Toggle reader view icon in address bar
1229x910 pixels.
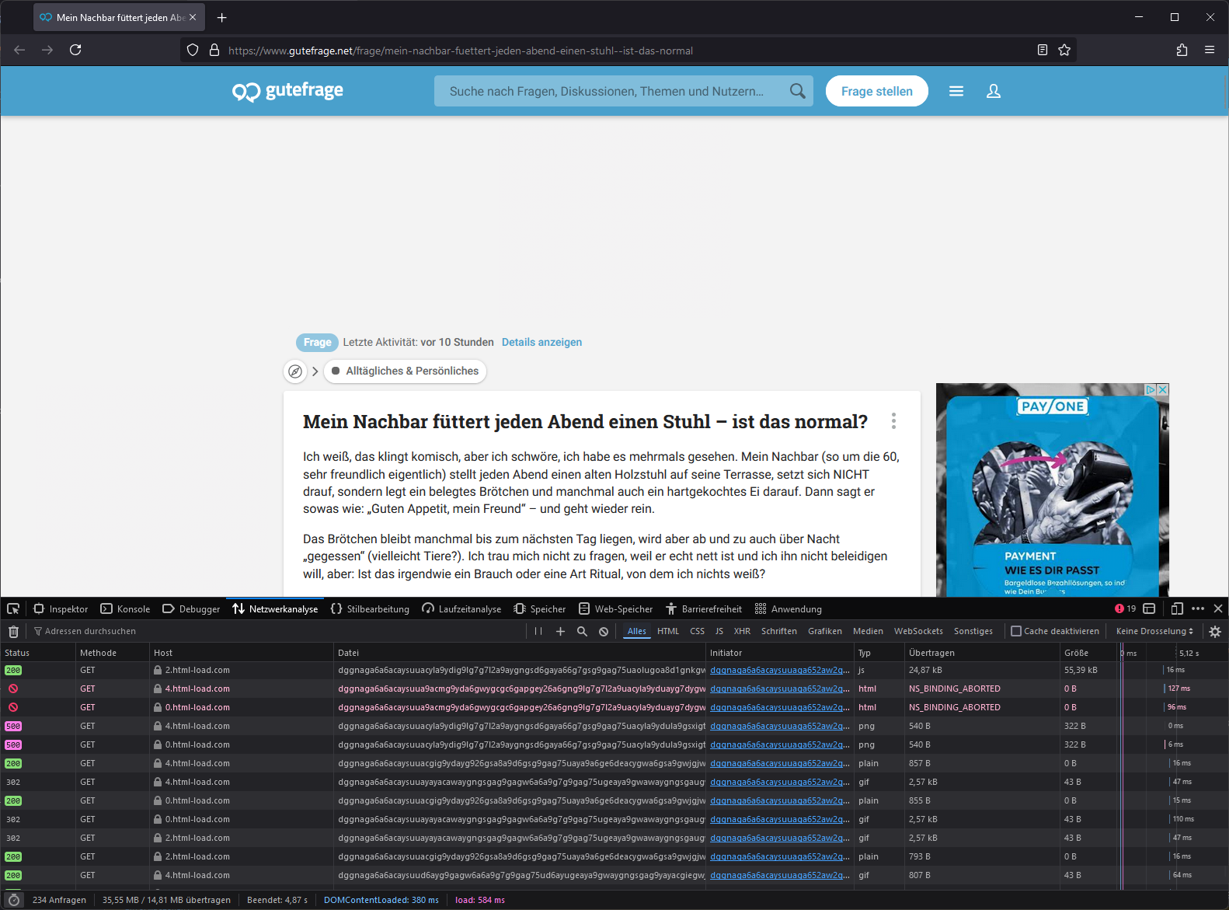1043,50
